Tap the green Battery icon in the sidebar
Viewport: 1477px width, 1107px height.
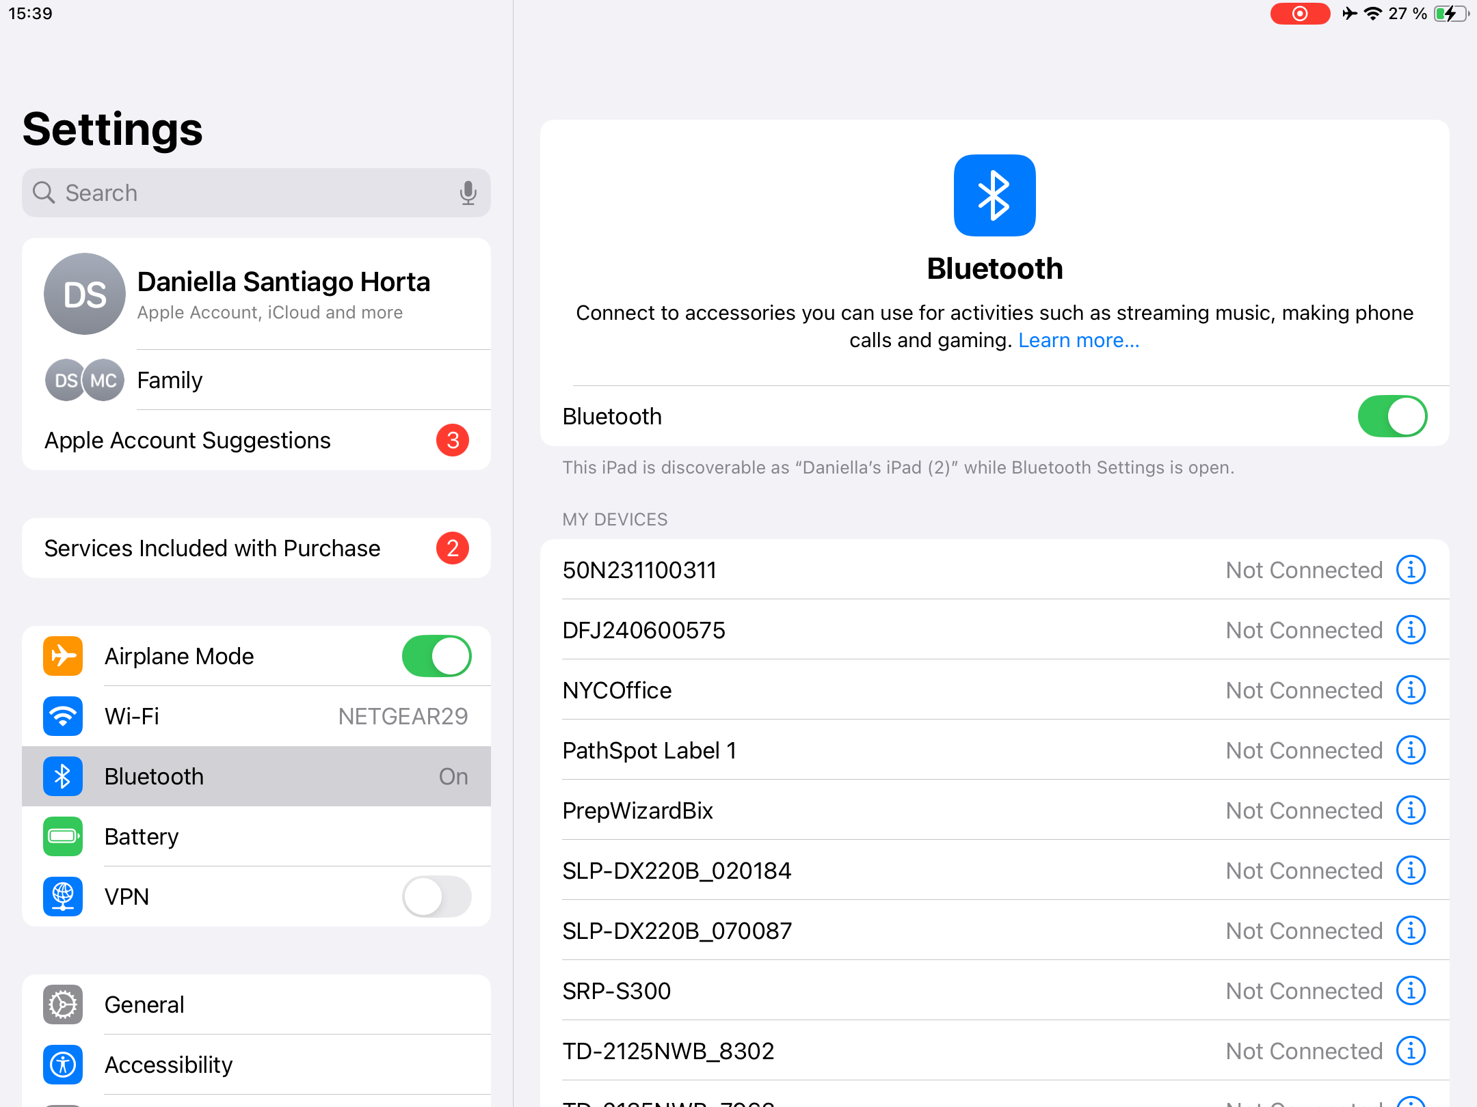(63, 836)
